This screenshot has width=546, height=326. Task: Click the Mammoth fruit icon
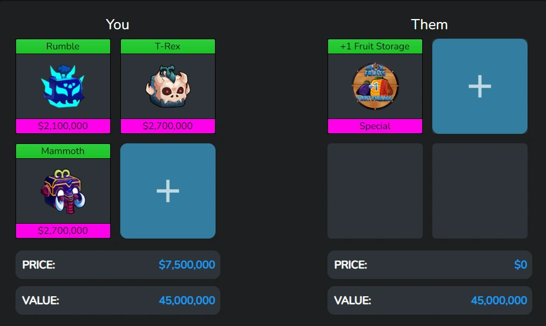tap(63, 192)
